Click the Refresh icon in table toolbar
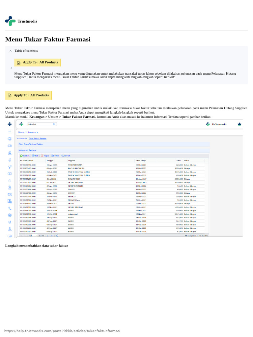253x337 pixels. pos(63,156)
